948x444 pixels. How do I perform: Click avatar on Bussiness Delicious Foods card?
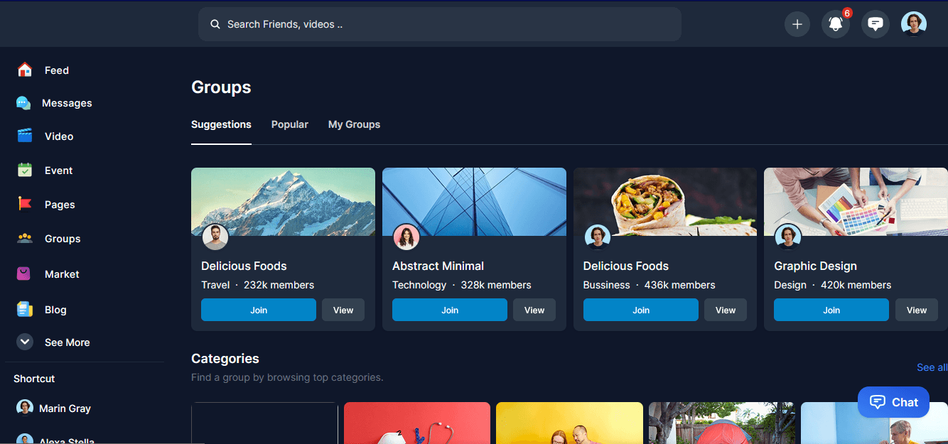pyautogui.click(x=598, y=237)
